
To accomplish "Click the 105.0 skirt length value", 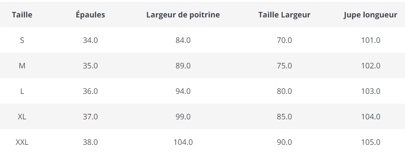I will (371, 142).
